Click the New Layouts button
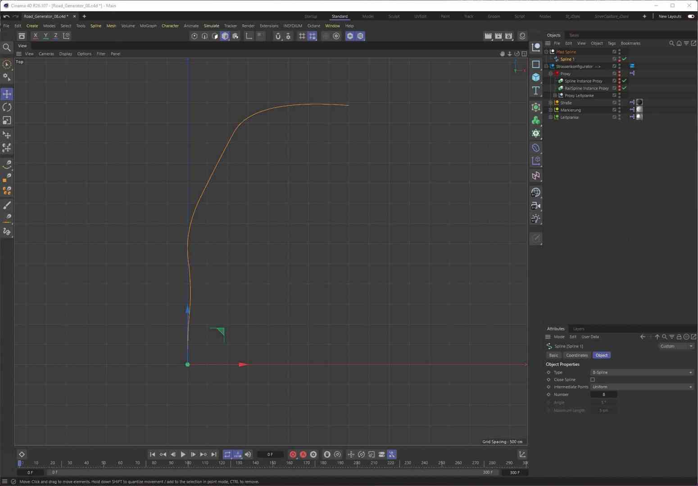 [x=670, y=16]
